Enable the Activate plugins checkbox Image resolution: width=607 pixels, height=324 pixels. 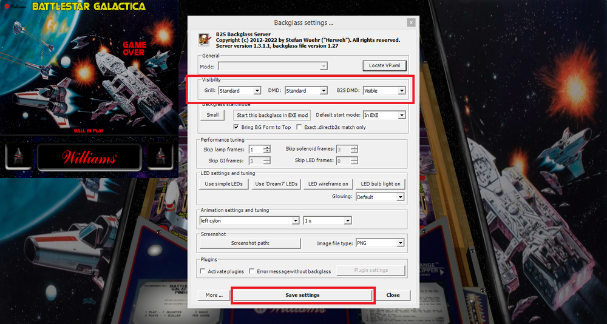(x=203, y=271)
